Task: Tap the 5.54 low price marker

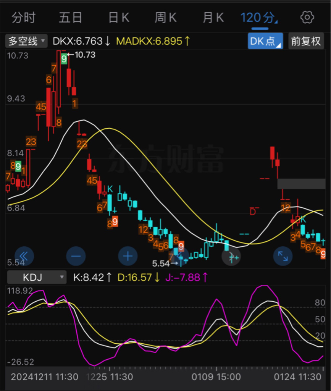Action: tap(165, 263)
